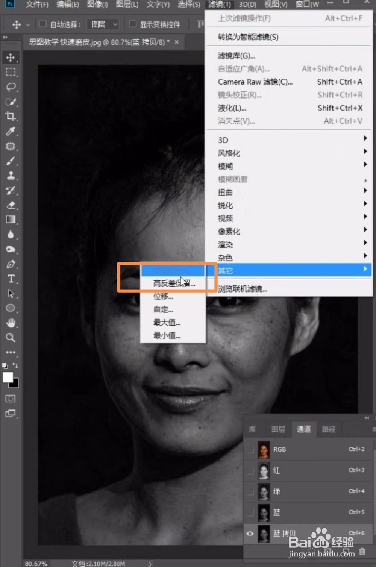The width and height of the screenshot is (376, 567).
Task: Open the 图层 auto-select dropdown
Action: tap(103, 24)
